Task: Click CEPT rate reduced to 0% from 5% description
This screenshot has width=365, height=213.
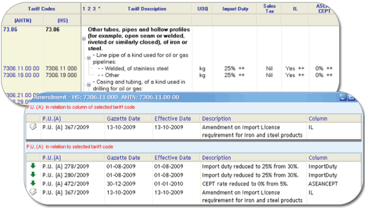Action: [x=245, y=184]
